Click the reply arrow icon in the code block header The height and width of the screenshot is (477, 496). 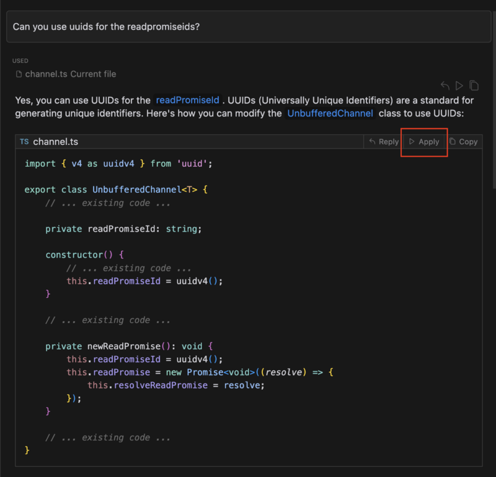coord(372,141)
